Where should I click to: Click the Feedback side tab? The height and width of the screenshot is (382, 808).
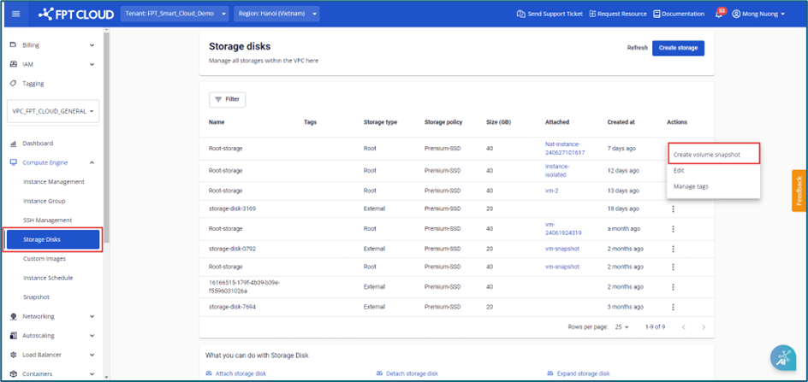[799, 191]
